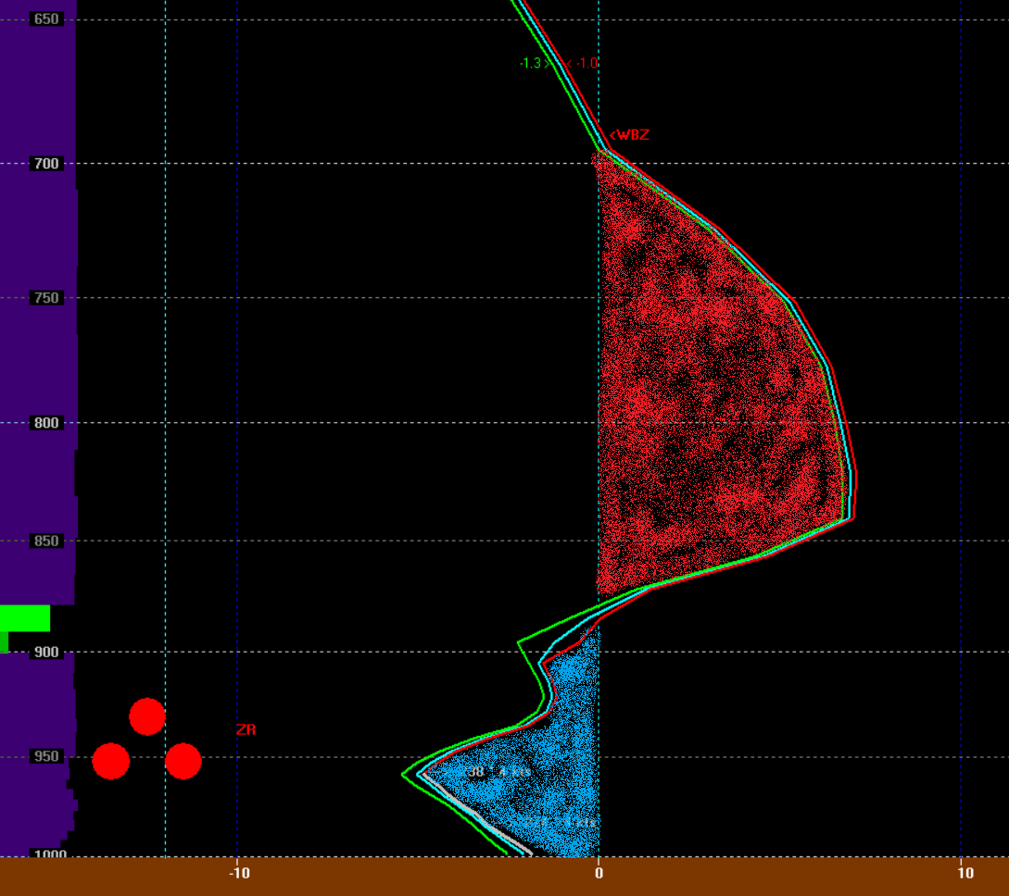This screenshot has width=1009, height=896.
Task: Select the 900 pressure level label
Action: coord(45,652)
